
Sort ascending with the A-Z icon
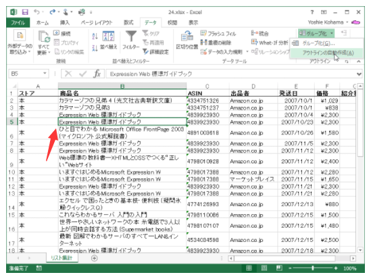[95, 36]
